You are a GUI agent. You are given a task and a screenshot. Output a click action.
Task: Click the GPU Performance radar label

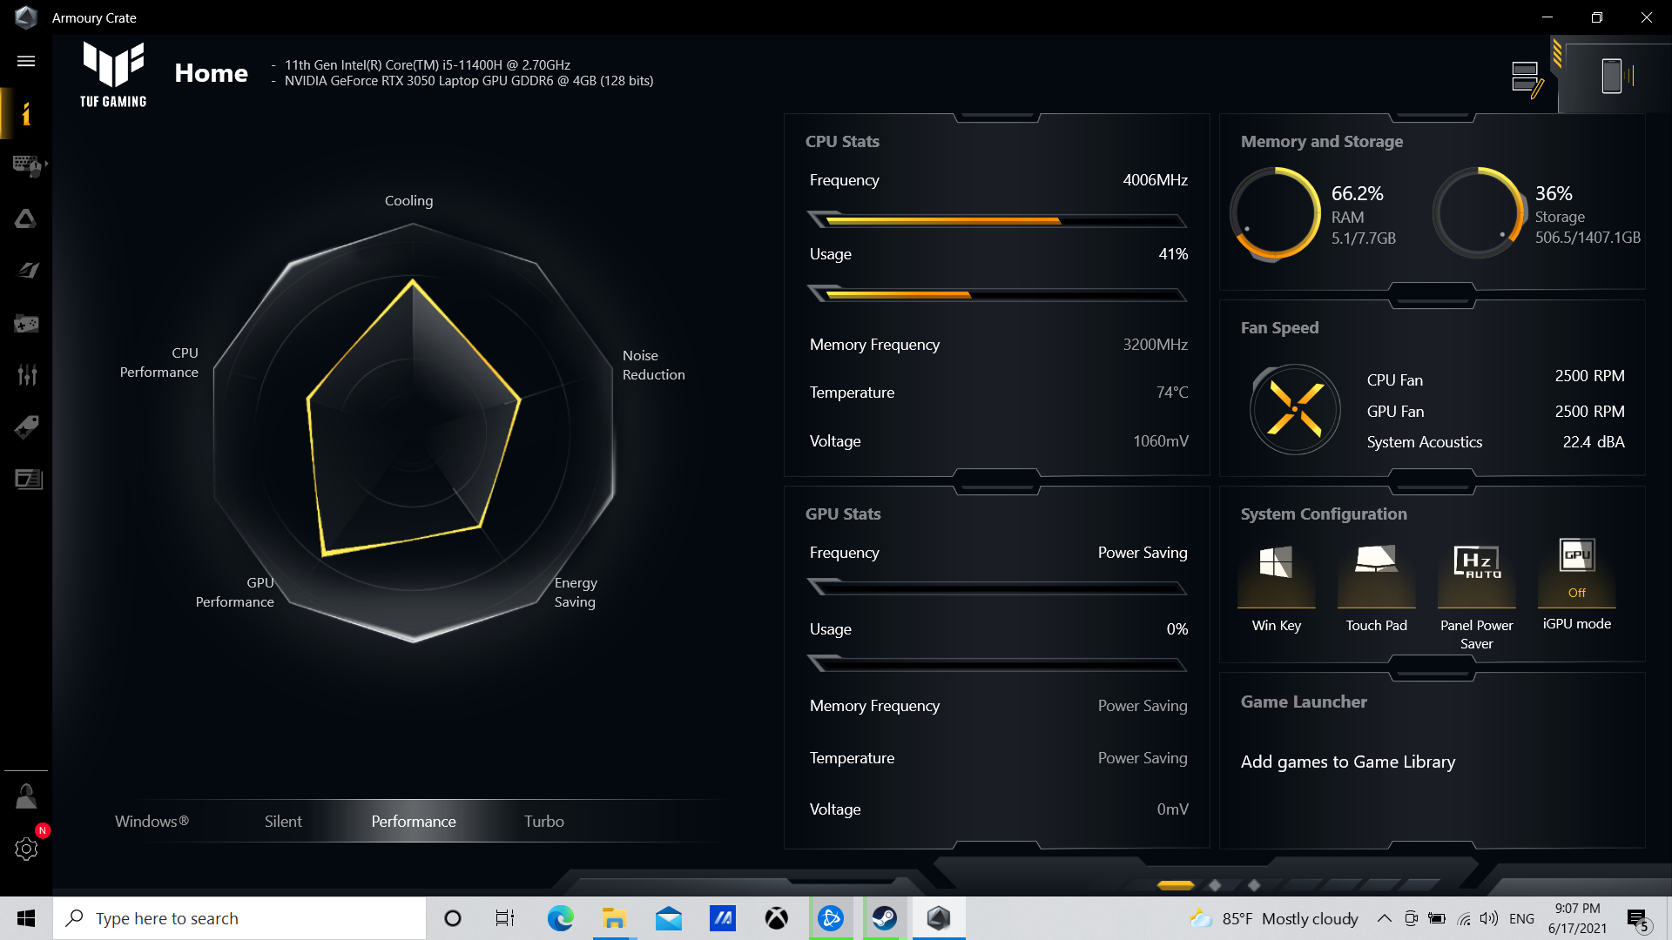coord(234,592)
